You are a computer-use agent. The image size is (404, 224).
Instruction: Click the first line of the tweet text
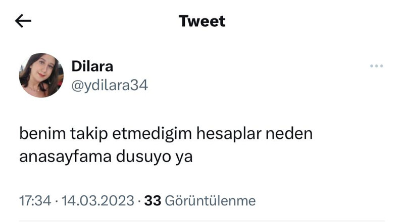coord(166,135)
